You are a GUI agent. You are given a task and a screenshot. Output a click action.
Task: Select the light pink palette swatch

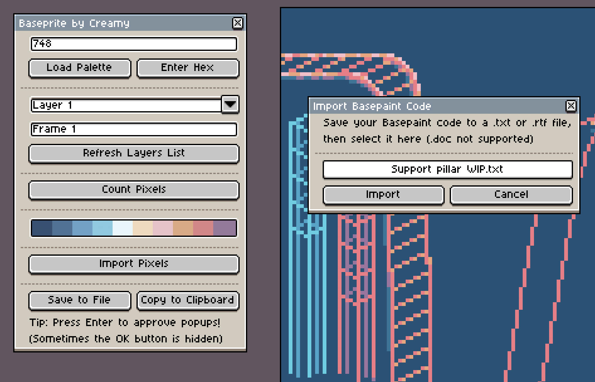163,228
